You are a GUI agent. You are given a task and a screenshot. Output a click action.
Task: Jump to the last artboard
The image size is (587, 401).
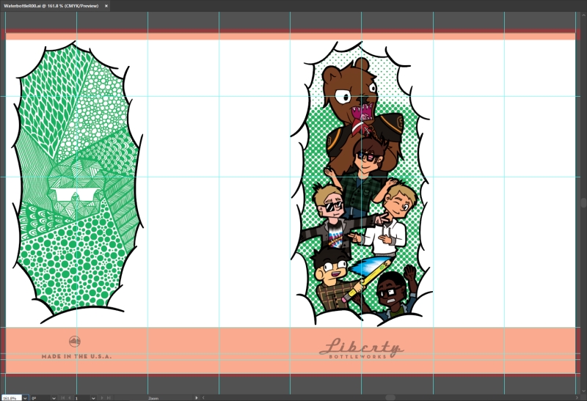(107, 397)
